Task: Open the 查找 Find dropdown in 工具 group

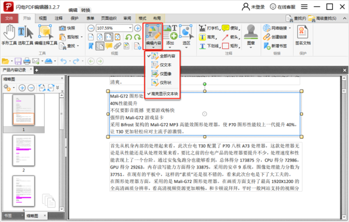Action: point(78,46)
